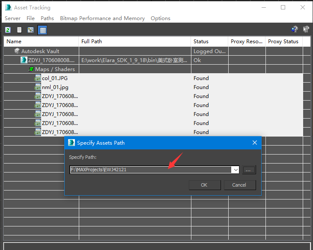Click the JPG icon beside col_01.JPG

tap(38, 78)
